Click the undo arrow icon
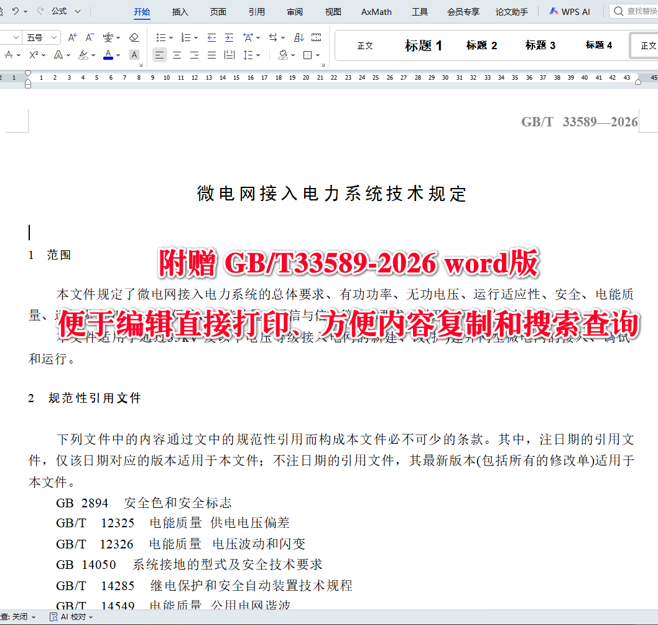Screen dimensions: 658x625 tap(16, 11)
